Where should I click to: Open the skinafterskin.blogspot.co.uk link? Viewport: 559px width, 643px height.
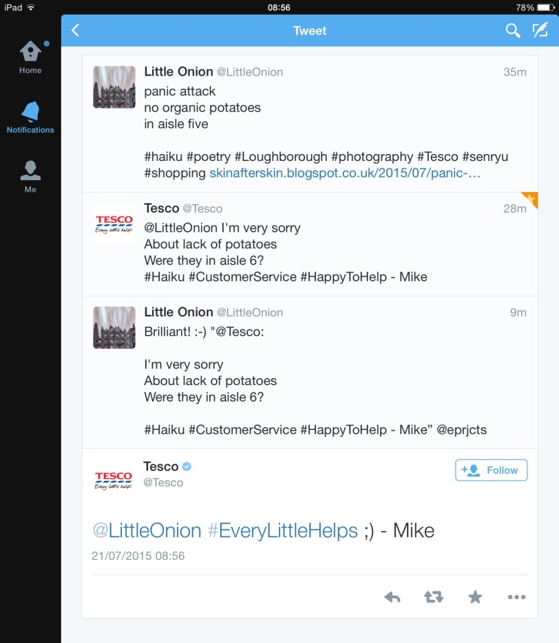[x=345, y=173]
